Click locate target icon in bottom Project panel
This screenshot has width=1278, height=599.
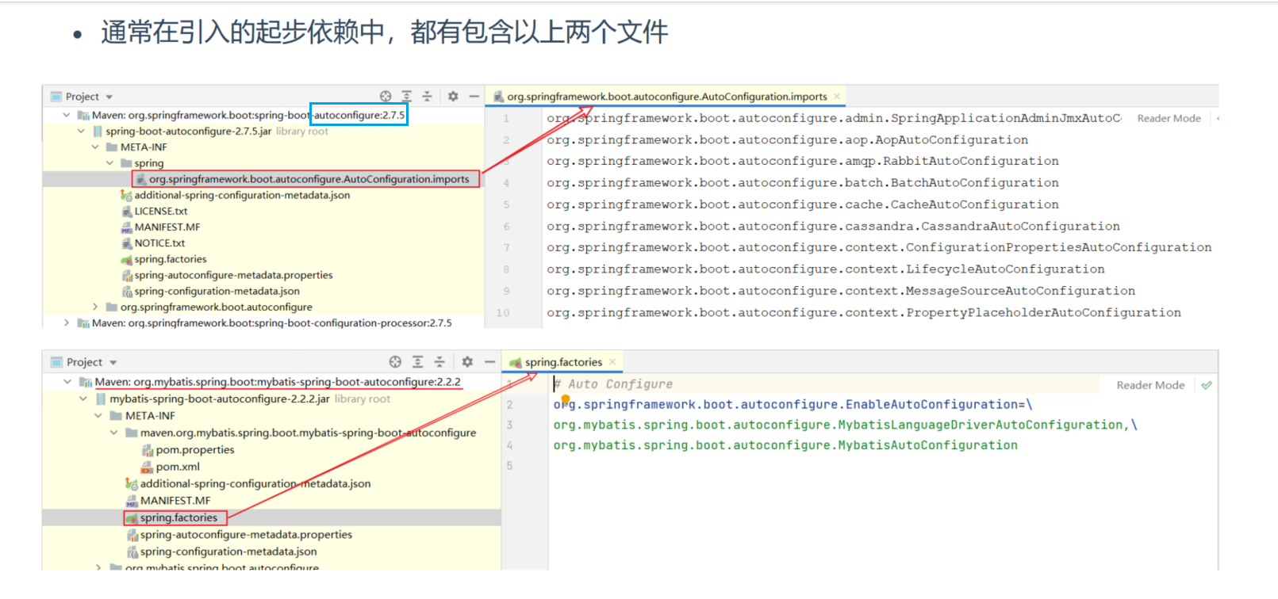pos(395,362)
